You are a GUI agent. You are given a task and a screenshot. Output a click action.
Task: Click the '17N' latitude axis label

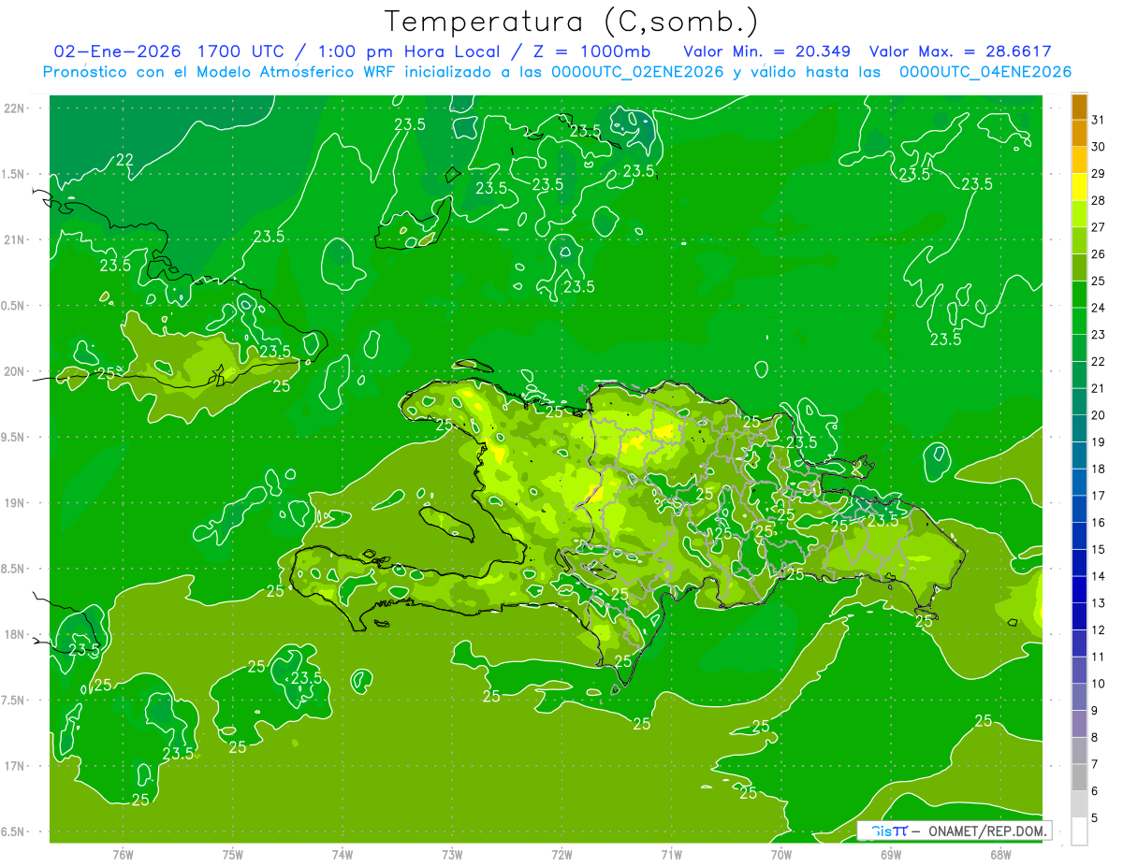15,766
